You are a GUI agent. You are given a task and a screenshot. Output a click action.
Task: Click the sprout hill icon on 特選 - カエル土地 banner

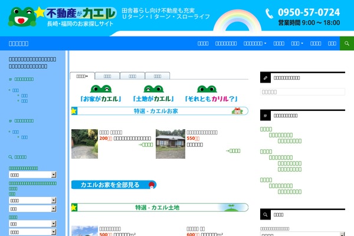tap(231, 207)
